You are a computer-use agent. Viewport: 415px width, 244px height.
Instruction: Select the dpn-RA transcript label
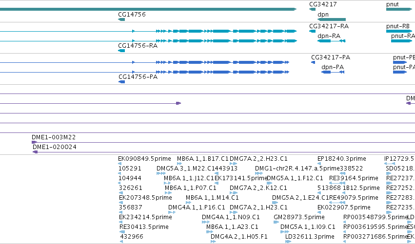point(329,36)
